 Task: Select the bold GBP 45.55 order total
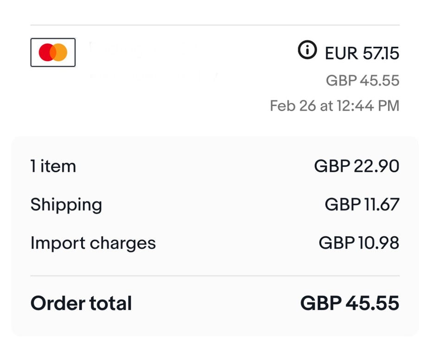pyautogui.click(x=350, y=304)
